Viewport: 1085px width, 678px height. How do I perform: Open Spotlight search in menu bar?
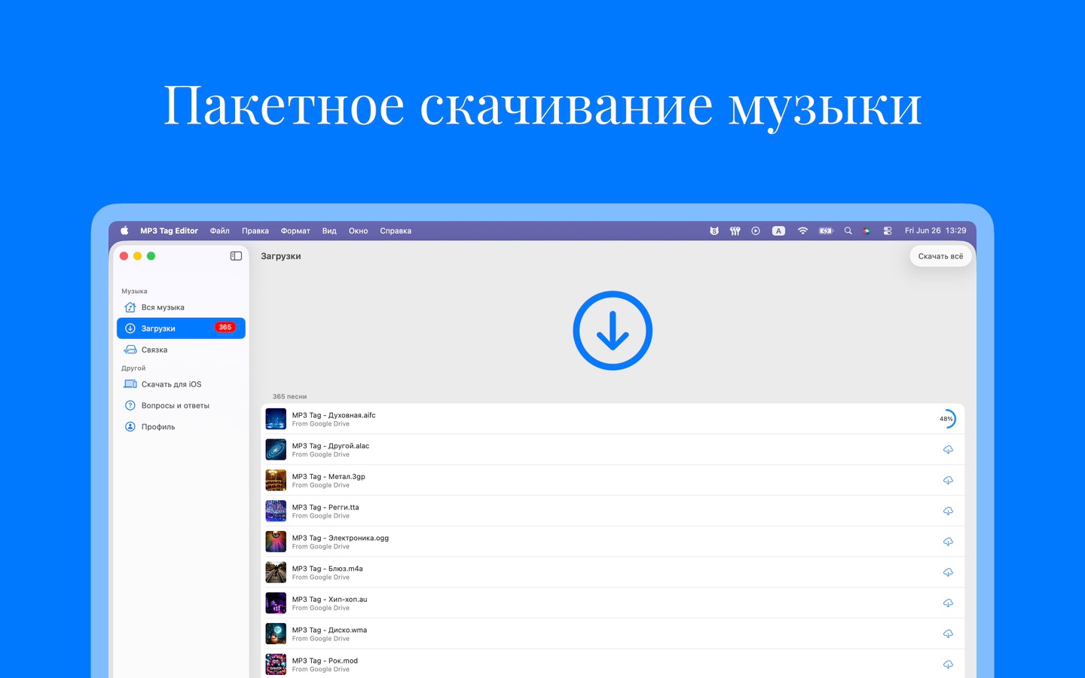point(848,231)
